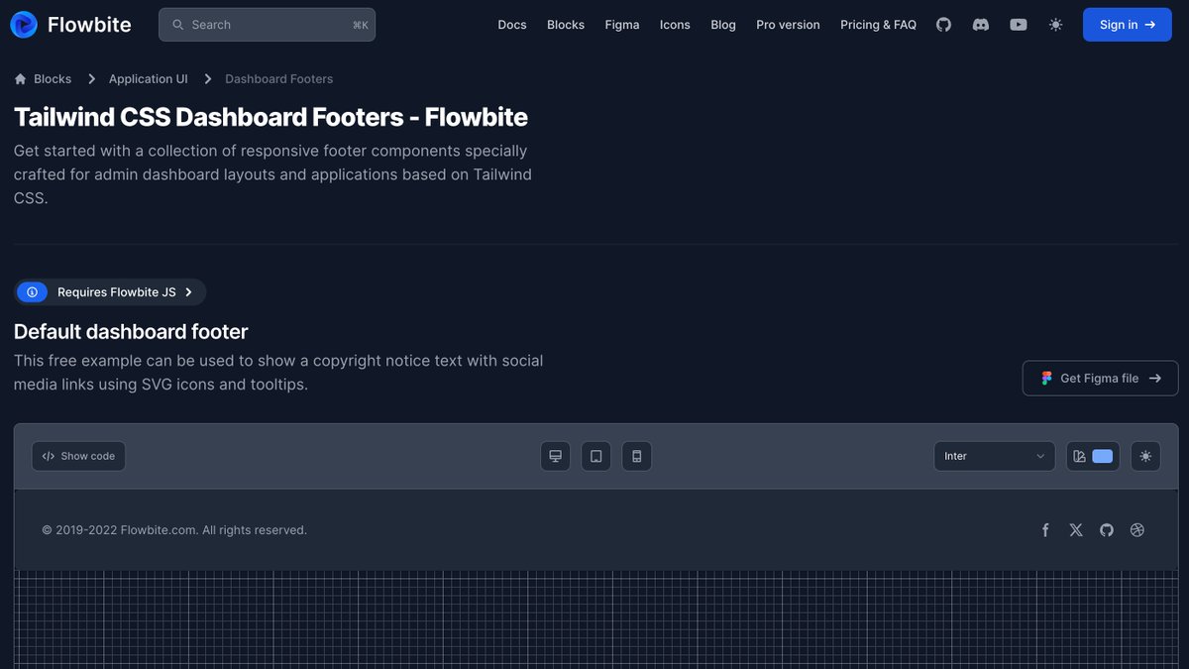1189x669 pixels.
Task: Open the Inter font dropdown
Action: (994, 456)
